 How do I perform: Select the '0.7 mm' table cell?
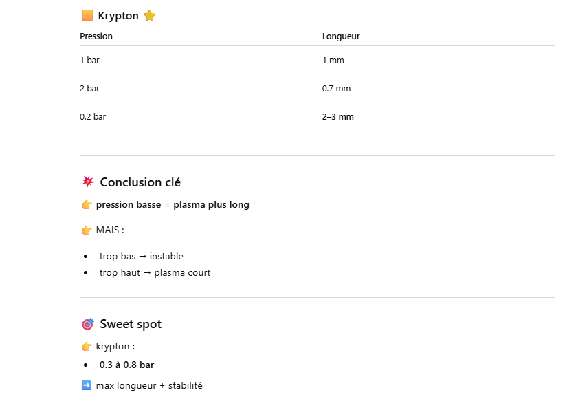(336, 89)
